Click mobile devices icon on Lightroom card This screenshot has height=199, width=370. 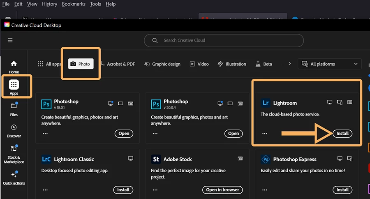point(340,102)
